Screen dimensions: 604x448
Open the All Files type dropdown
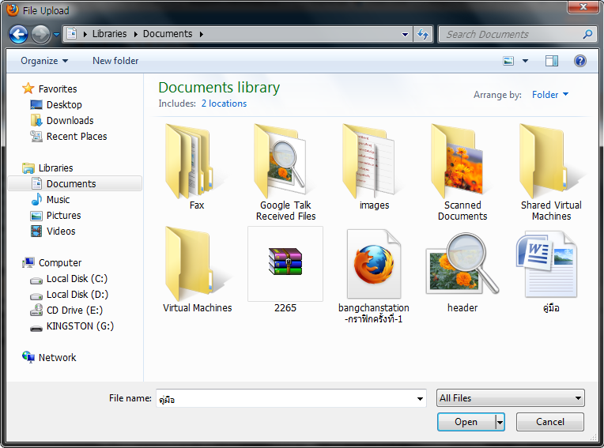pyautogui.click(x=511, y=398)
